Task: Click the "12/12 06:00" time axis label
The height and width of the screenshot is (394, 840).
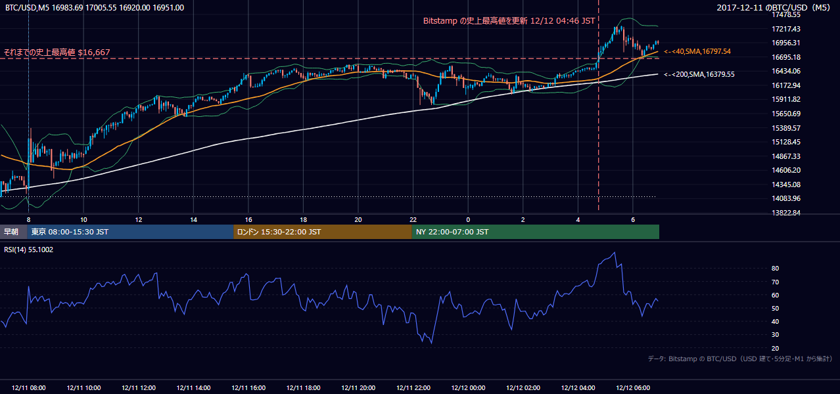Action: pos(634,388)
